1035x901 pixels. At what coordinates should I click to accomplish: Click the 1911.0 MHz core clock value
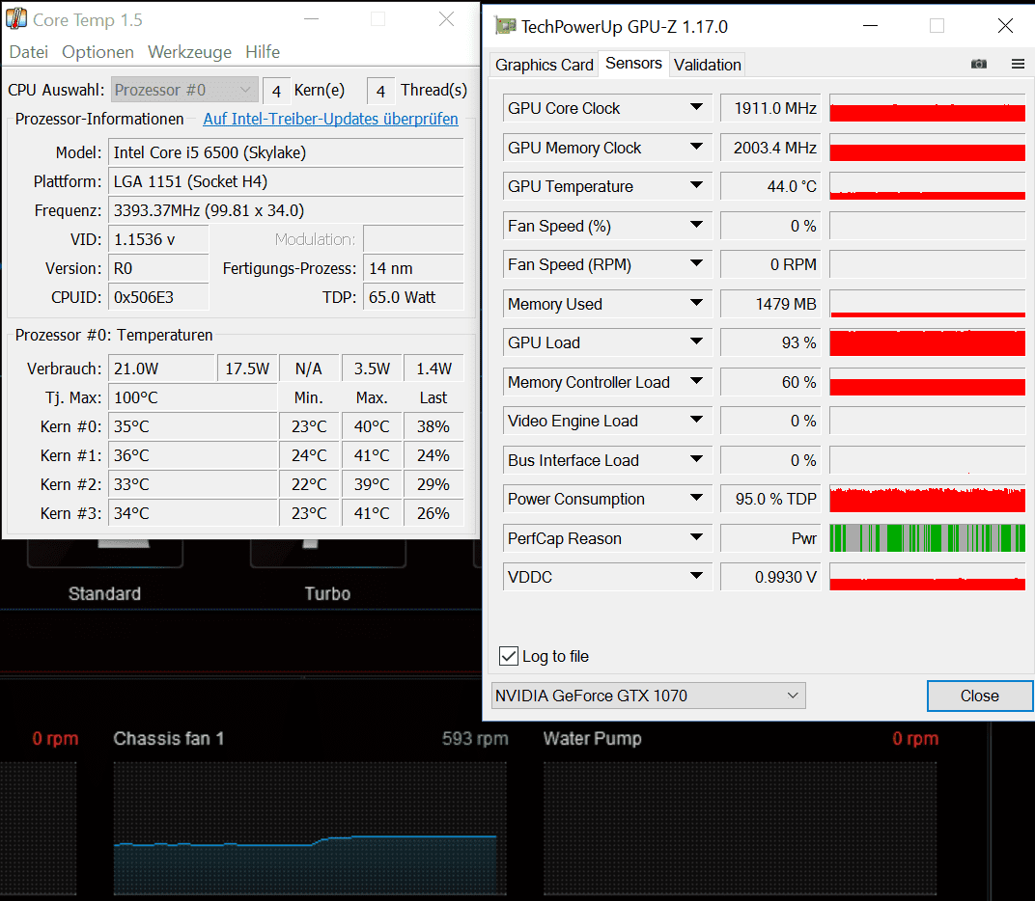point(771,108)
